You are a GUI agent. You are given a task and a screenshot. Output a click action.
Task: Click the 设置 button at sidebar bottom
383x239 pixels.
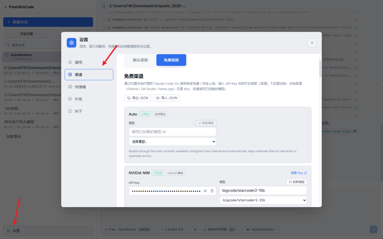tap(48, 231)
